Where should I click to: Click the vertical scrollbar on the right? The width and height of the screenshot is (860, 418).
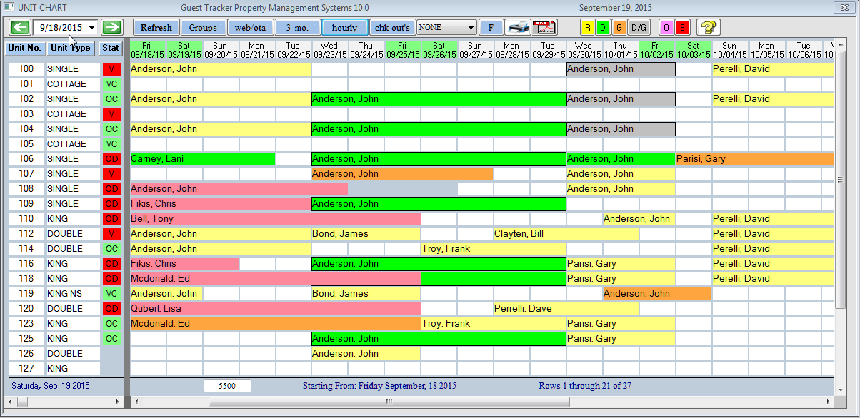click(840, 216)
